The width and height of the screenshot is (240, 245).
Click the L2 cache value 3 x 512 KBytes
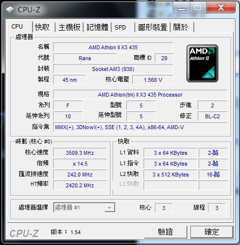click(171, 175)
